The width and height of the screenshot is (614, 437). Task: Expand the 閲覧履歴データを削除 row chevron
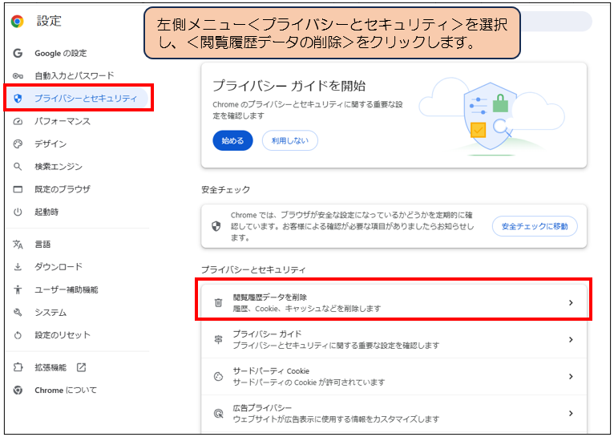point(571,302)
